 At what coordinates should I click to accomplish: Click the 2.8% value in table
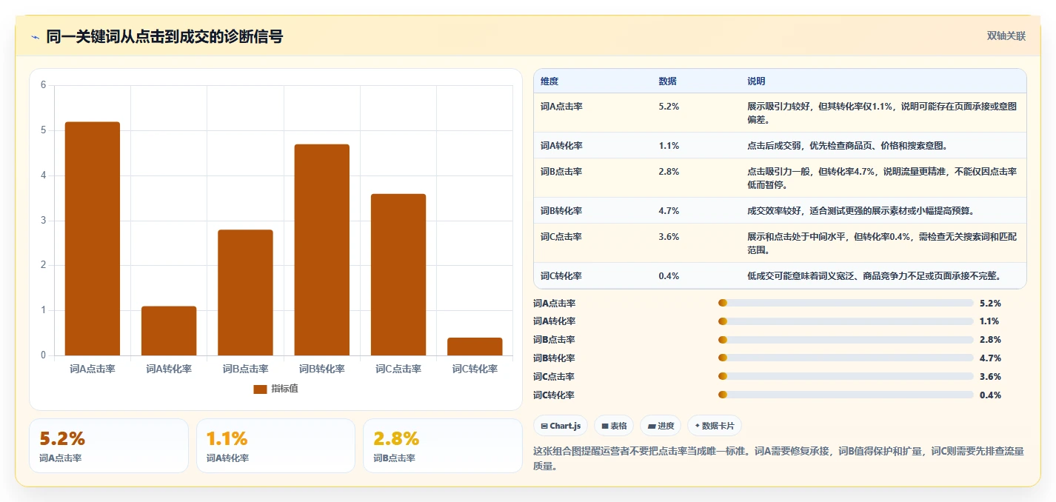tap(669, 172)
